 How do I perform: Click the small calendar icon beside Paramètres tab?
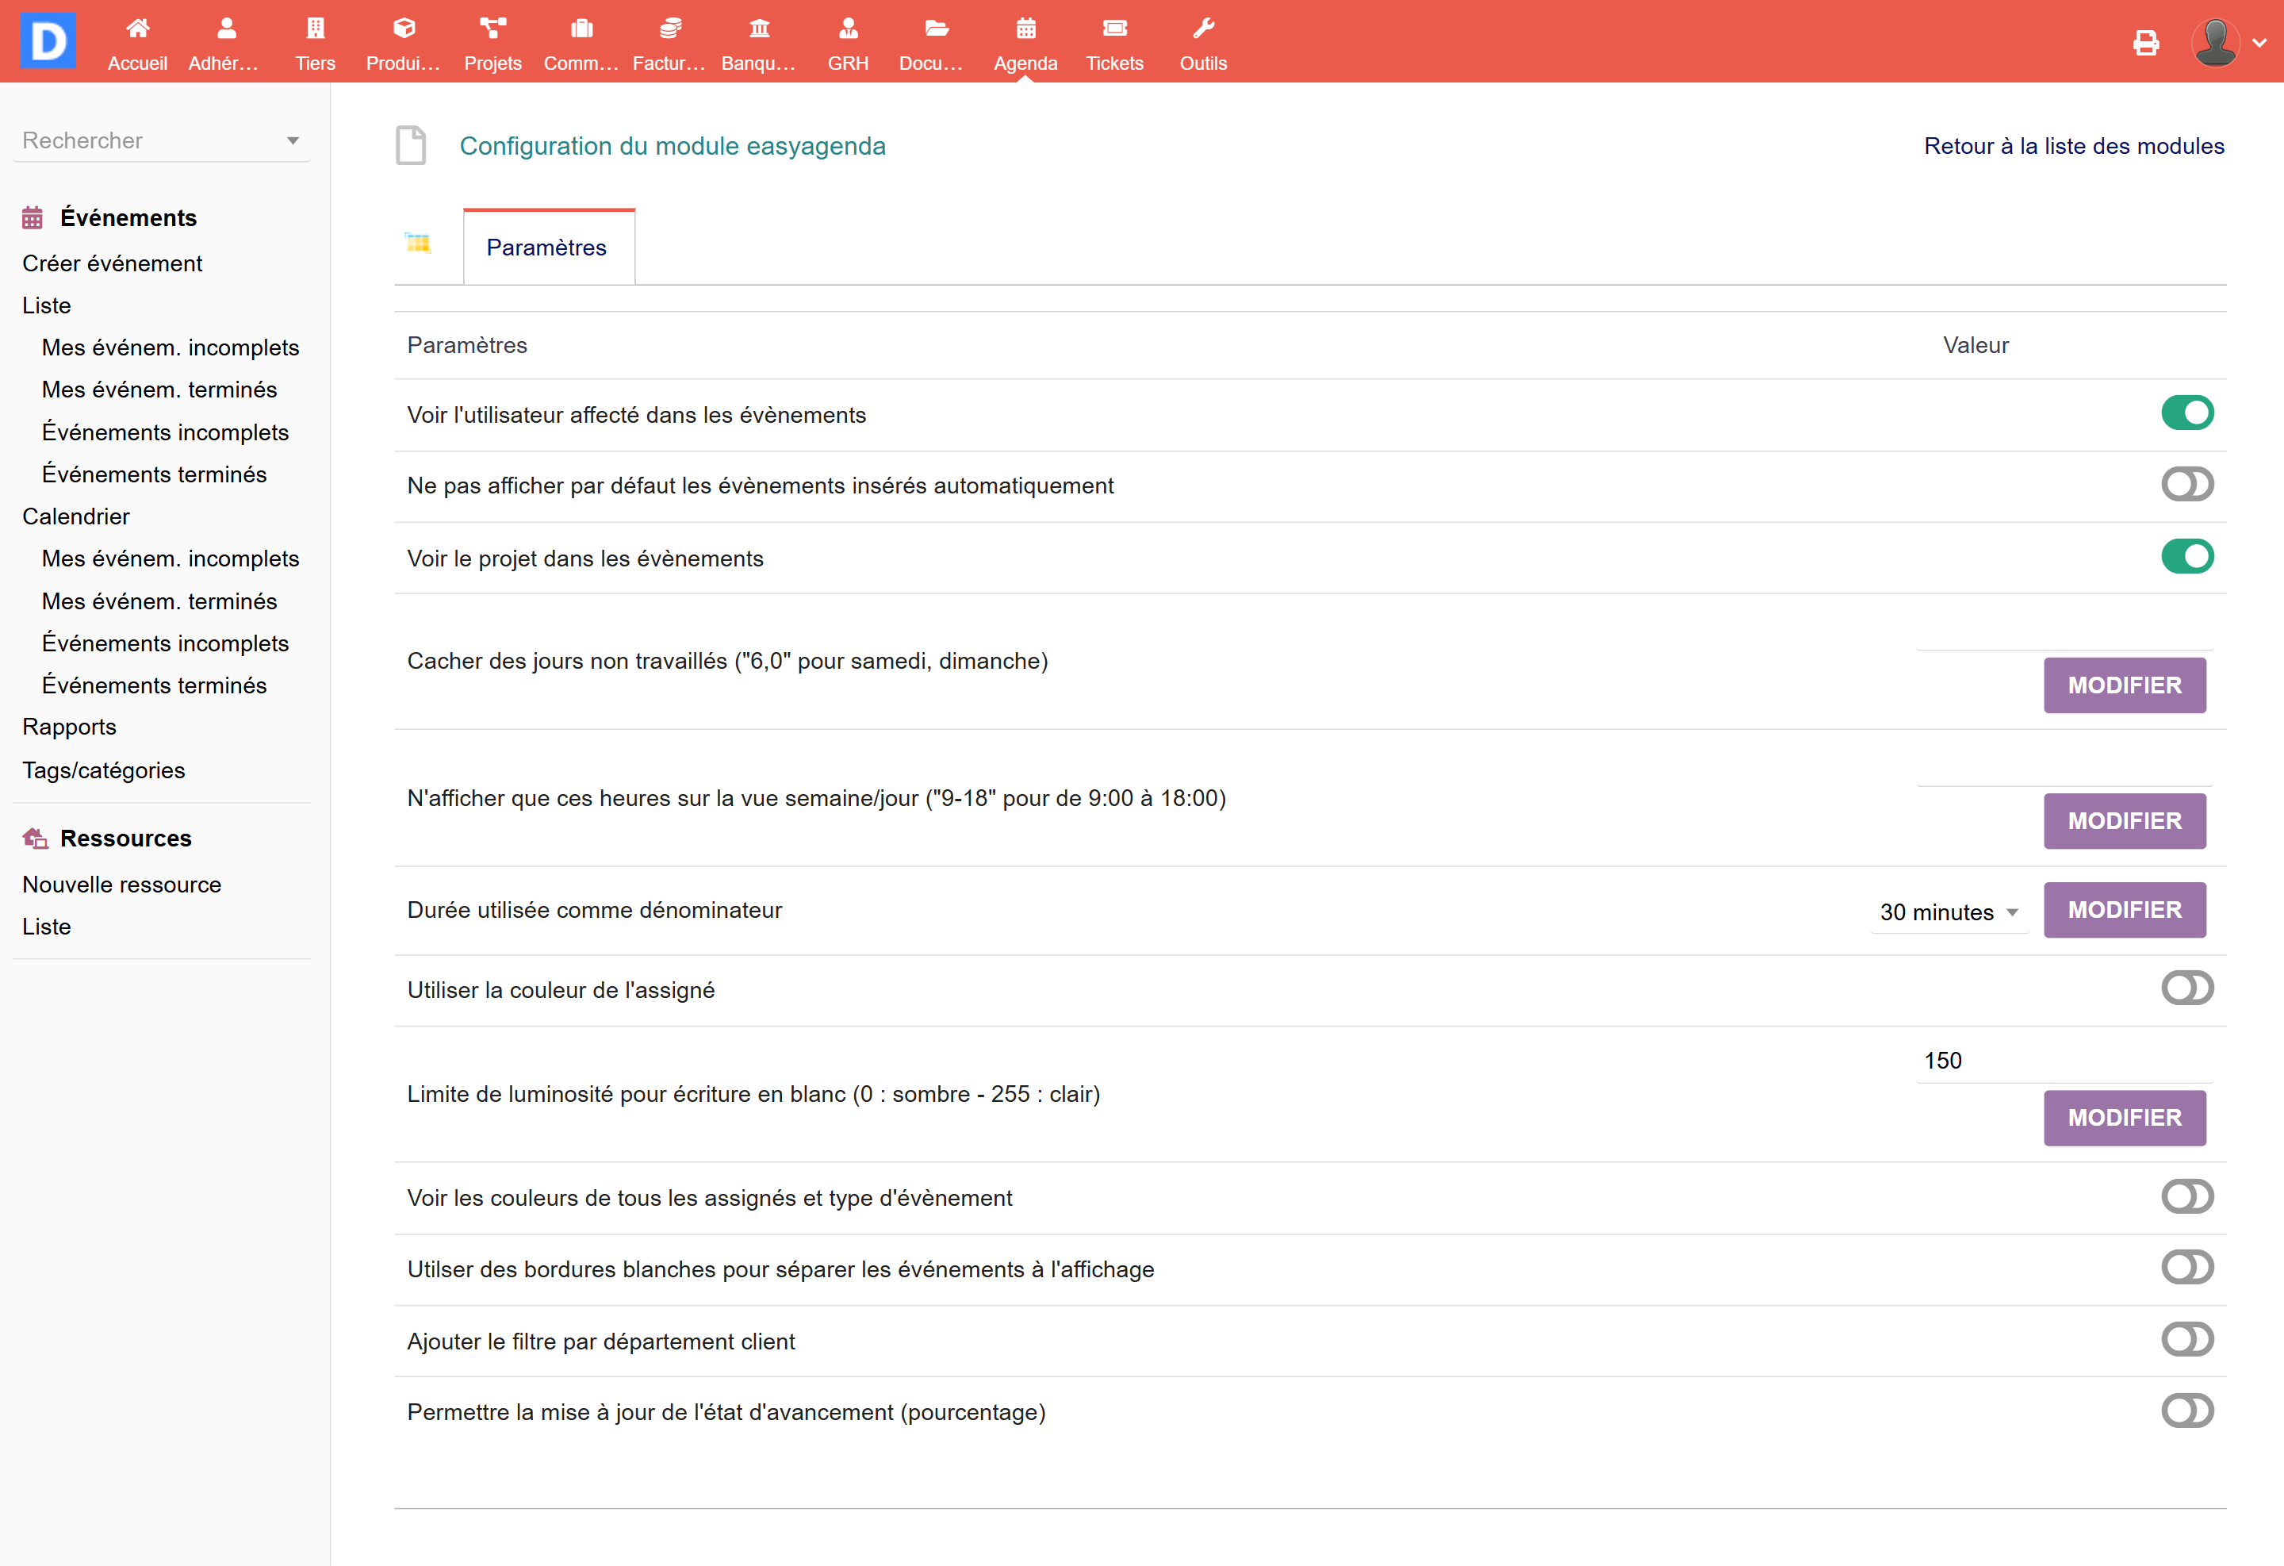pos(418,243)
